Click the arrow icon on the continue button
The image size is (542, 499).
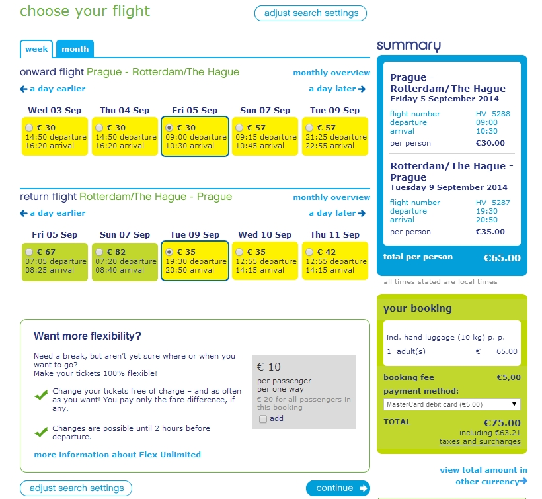[x=363, y=488]
